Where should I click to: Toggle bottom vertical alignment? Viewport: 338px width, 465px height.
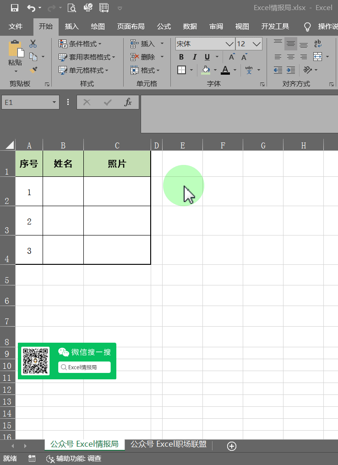click(x=304, y=44)
